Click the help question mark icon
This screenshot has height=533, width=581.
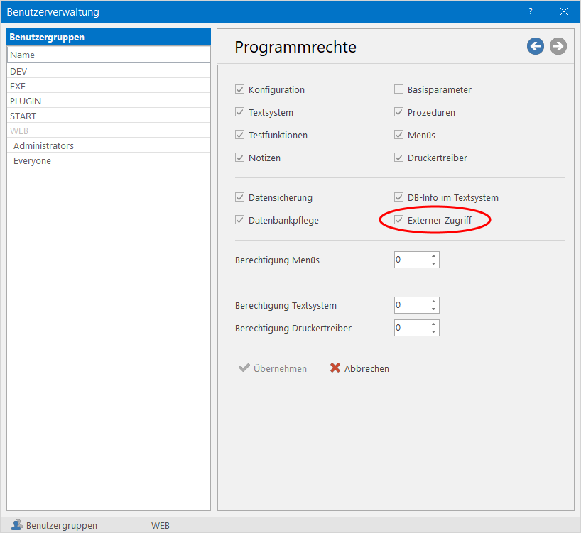531,11
